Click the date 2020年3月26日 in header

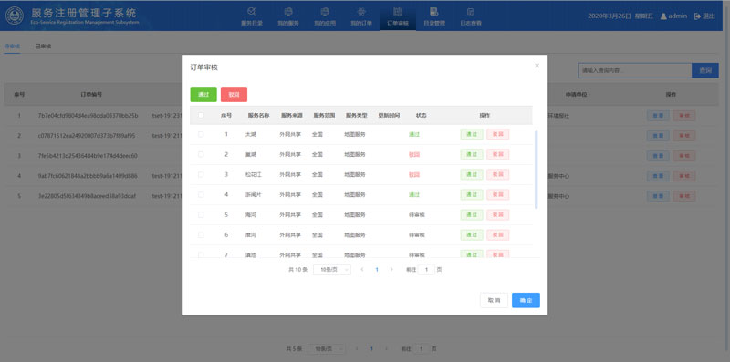610,16
